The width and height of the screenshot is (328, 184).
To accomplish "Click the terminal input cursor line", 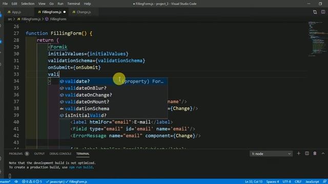I will (x=10, y=176).
